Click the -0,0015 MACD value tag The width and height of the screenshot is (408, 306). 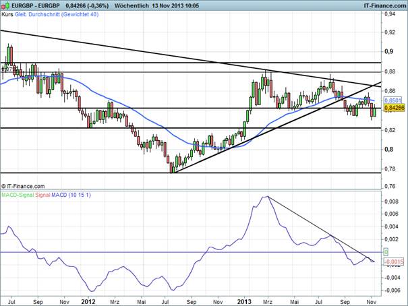393,261
